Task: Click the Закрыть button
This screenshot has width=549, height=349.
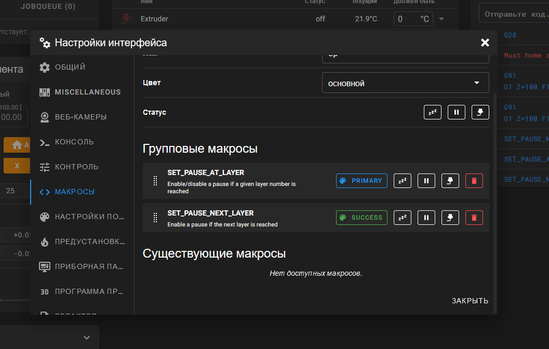Action: coord(470,301)
